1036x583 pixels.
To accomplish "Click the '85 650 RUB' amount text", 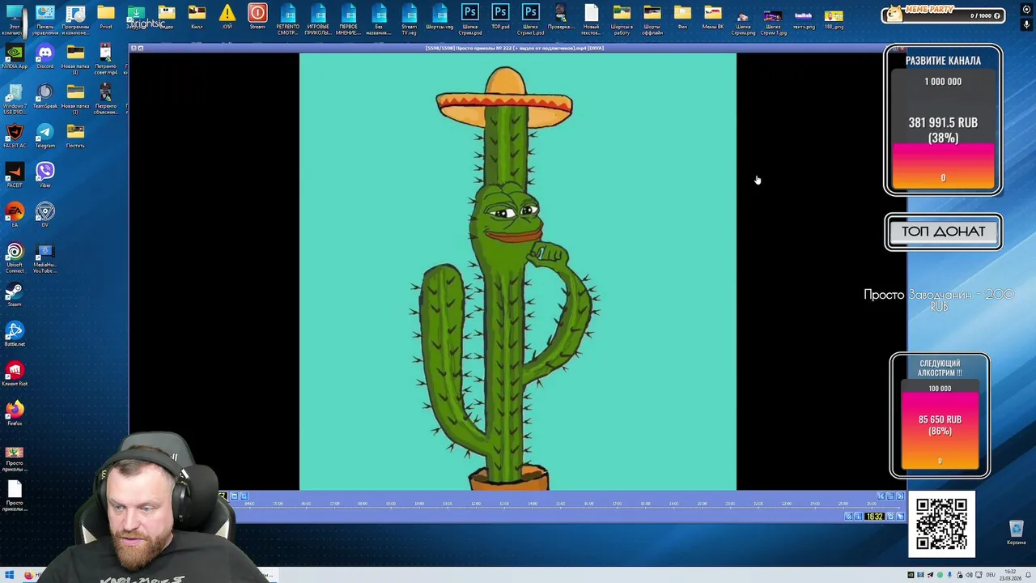I will (x=940, y=419).
